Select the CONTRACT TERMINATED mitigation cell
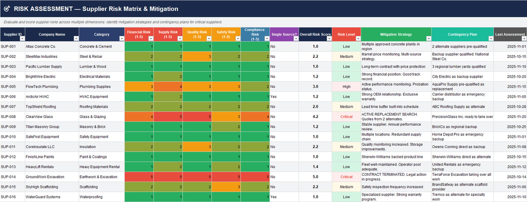 (396, 177)
